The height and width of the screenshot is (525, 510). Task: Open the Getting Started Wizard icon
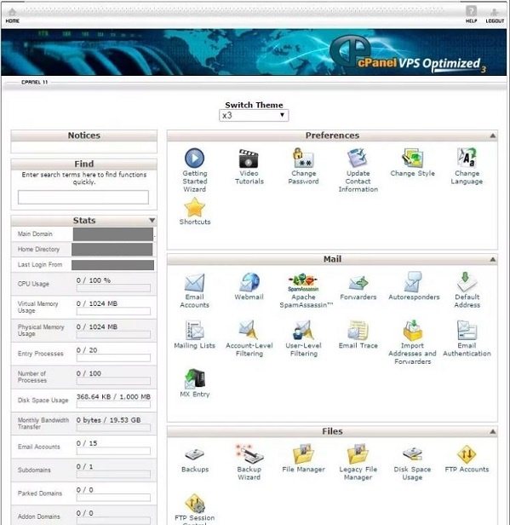coord(194,158)
